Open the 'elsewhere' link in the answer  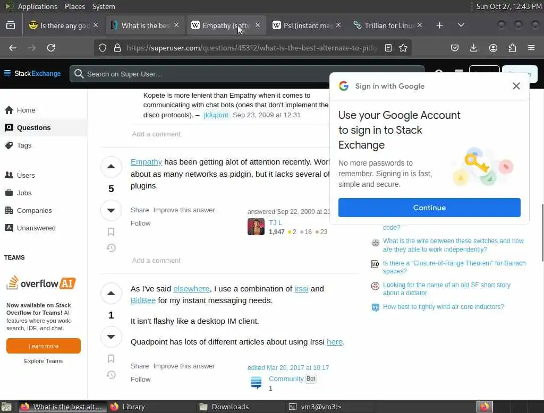coord(191,289)
